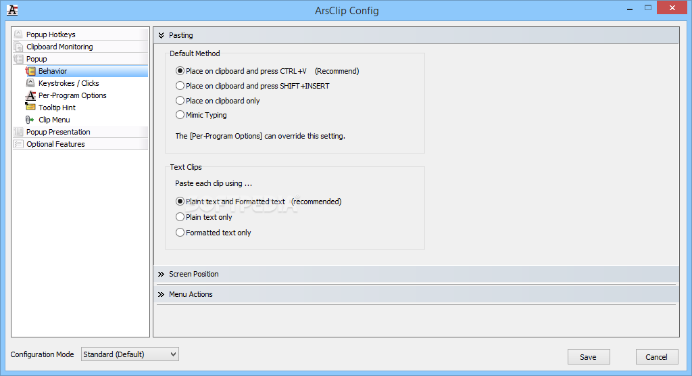Screen dimensions: 692x376
Task: Open Optional Features settings page
Action: click(x=55, y=144)
